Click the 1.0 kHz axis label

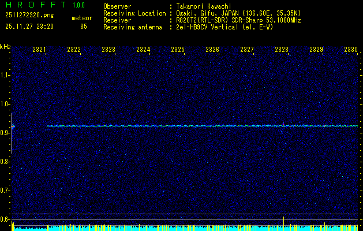(5, 104)
